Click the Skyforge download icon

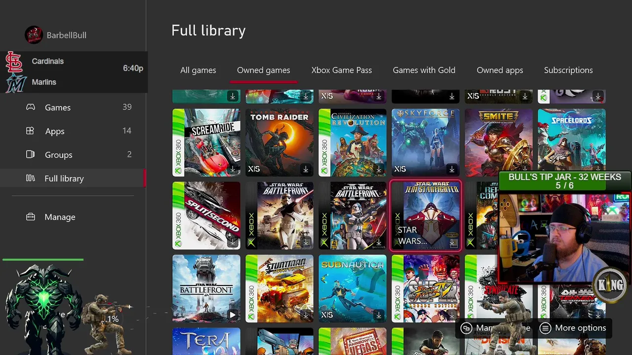coord(452,169)
